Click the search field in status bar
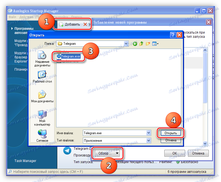 point(48,171)
